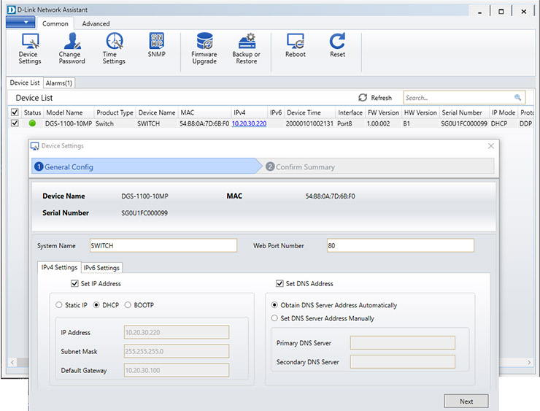540x411 pixels.
Task: Refresh the device list
Action: (x=375, y=98)
